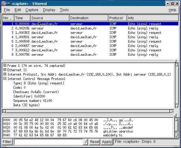Open the Edit menu
The image size is (181, 148).
(x=18, y=10)
